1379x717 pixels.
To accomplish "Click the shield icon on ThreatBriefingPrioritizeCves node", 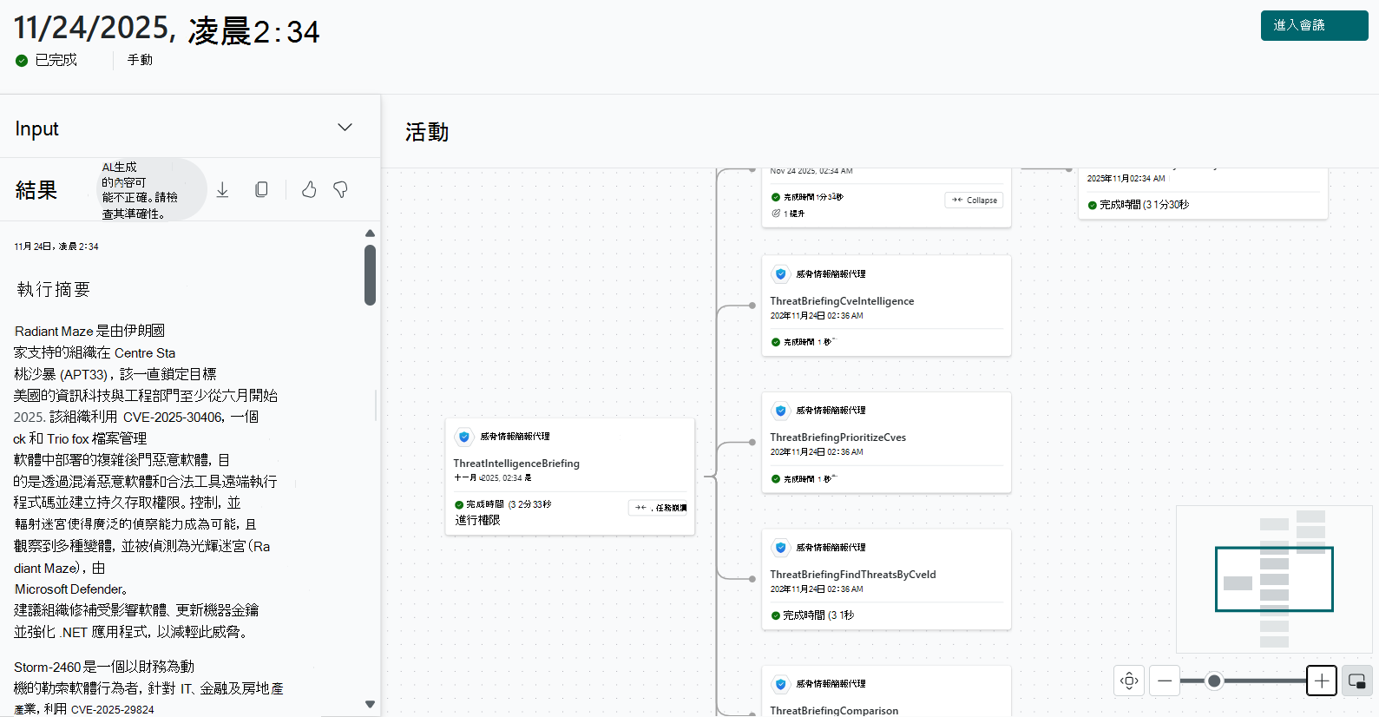I will [x=780, y=411].
